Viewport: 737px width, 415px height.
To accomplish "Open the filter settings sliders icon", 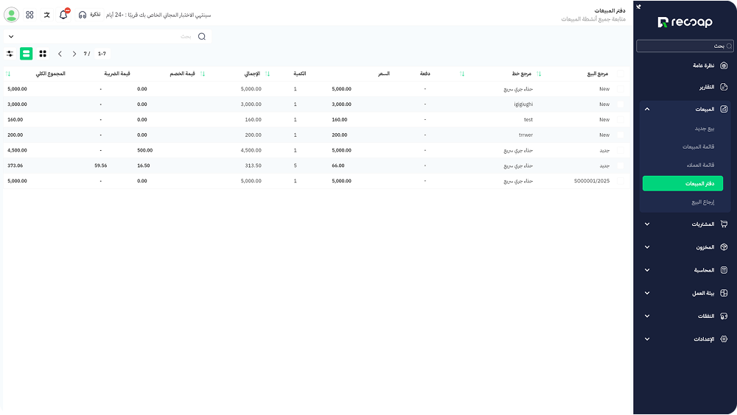I will click(x=10, y=54).
